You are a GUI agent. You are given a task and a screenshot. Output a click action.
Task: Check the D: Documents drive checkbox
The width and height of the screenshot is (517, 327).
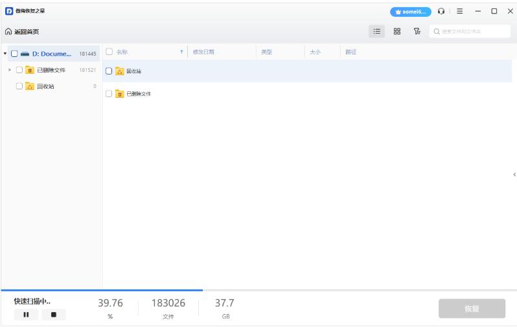click(14, 54)
